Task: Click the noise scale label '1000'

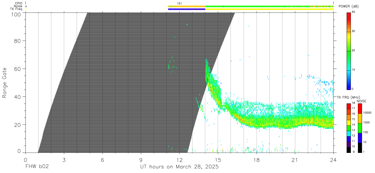Action: point(366,123)
